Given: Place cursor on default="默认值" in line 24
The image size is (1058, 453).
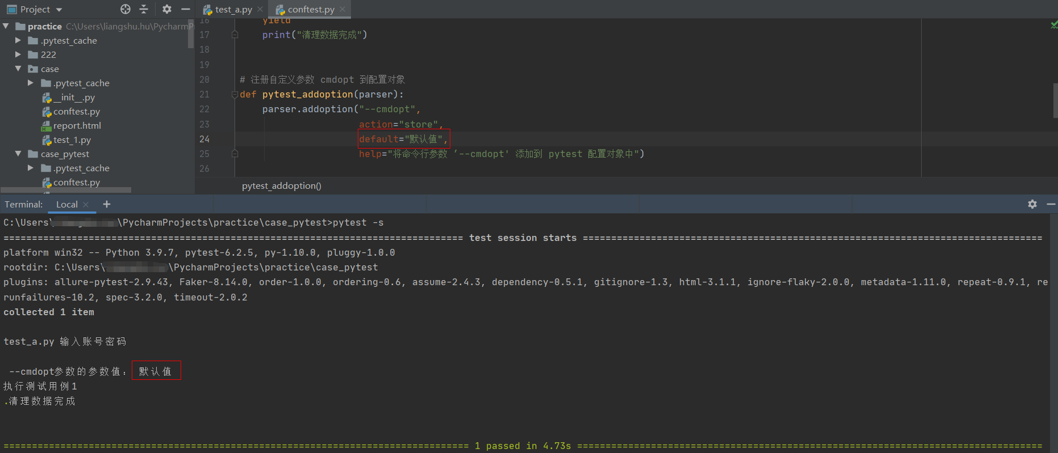Looking at the screenshot, I should pos(403,139).
